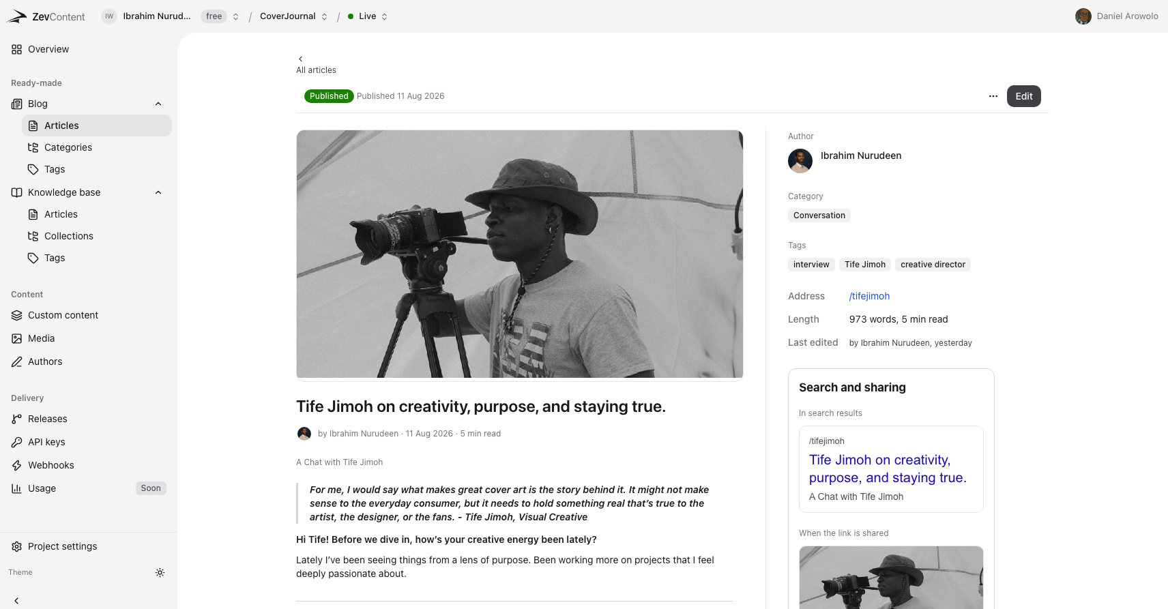Viewport: 1168px width, 609px height.
Task: Open the /tifejimoh address link
Action: [x=869, y=296]
